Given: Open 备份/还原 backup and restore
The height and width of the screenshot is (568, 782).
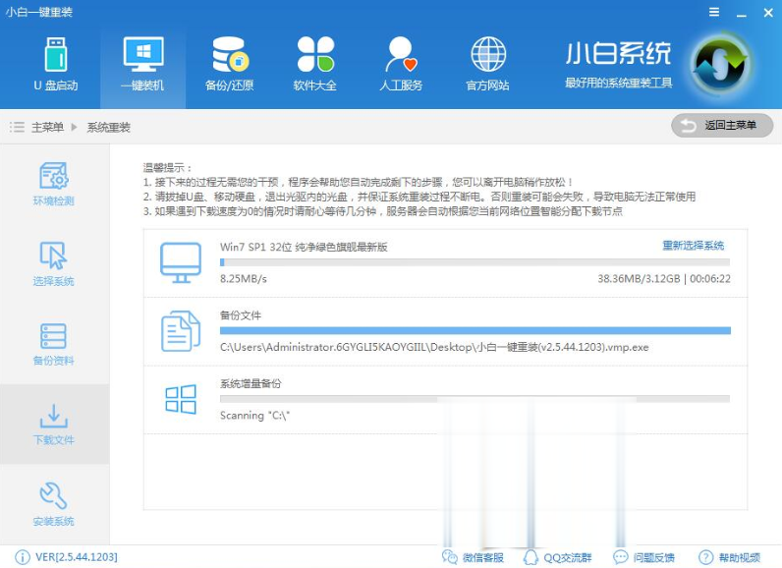Looking at the screenshot, I should (x=230, y=65).
